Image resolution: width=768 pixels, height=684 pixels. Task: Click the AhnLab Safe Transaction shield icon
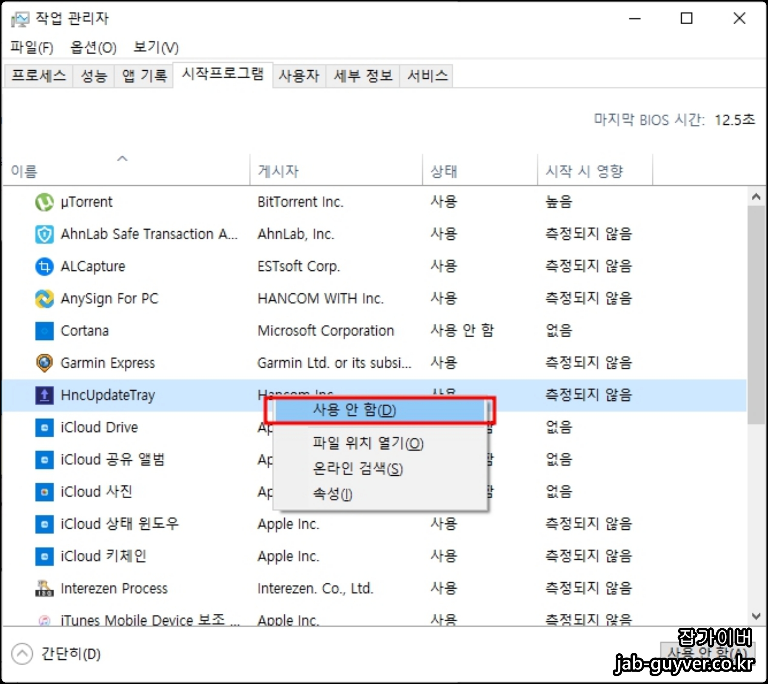pos(44,234)
